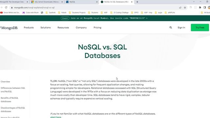Jump to the Overview sidebar section

click(5, 82)
